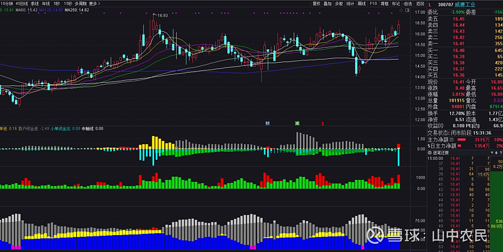Click the 涨幅 3.01% value
503x252 pixels.
tap(458, 94)
